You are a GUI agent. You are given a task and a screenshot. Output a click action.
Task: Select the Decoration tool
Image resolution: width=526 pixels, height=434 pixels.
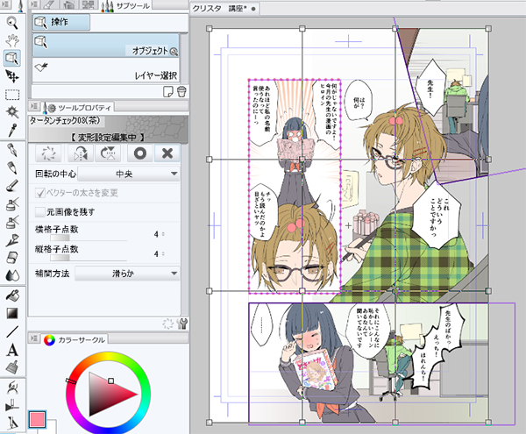pos(12,240)
